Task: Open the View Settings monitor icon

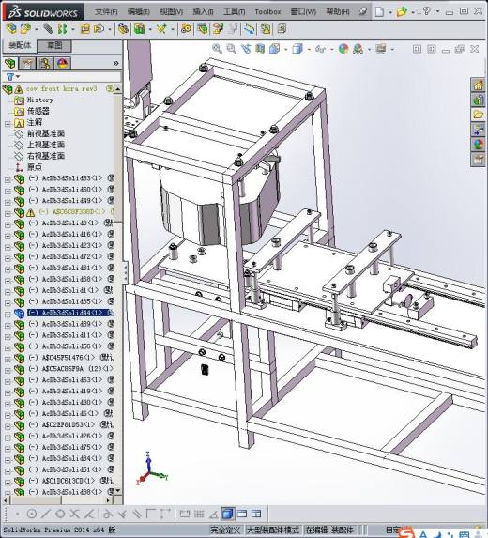Action: click(x=381, y=49)
